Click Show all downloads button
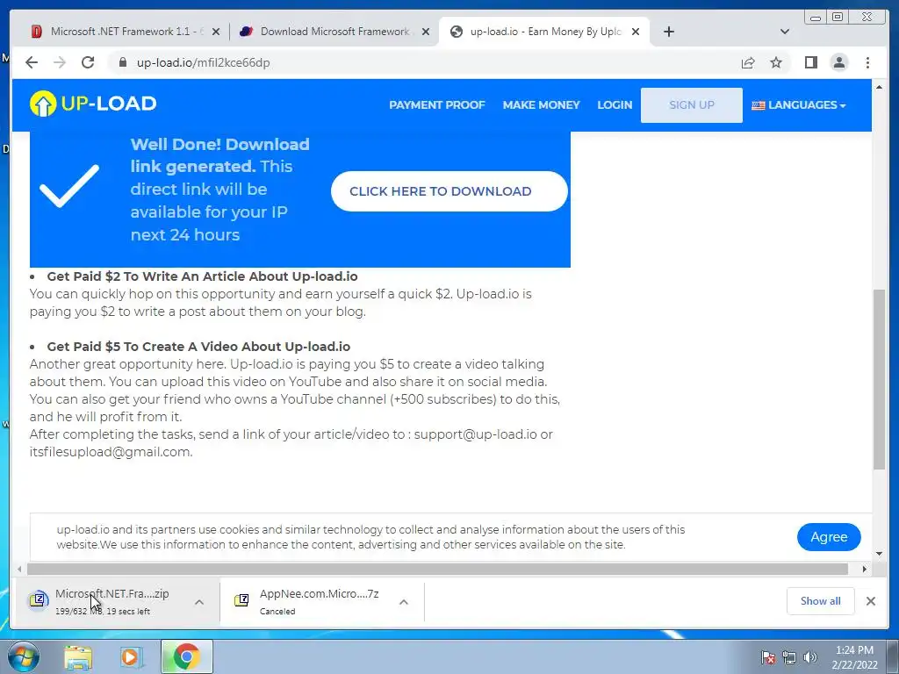This screenshot has width=899, height=674. point(821,601)
